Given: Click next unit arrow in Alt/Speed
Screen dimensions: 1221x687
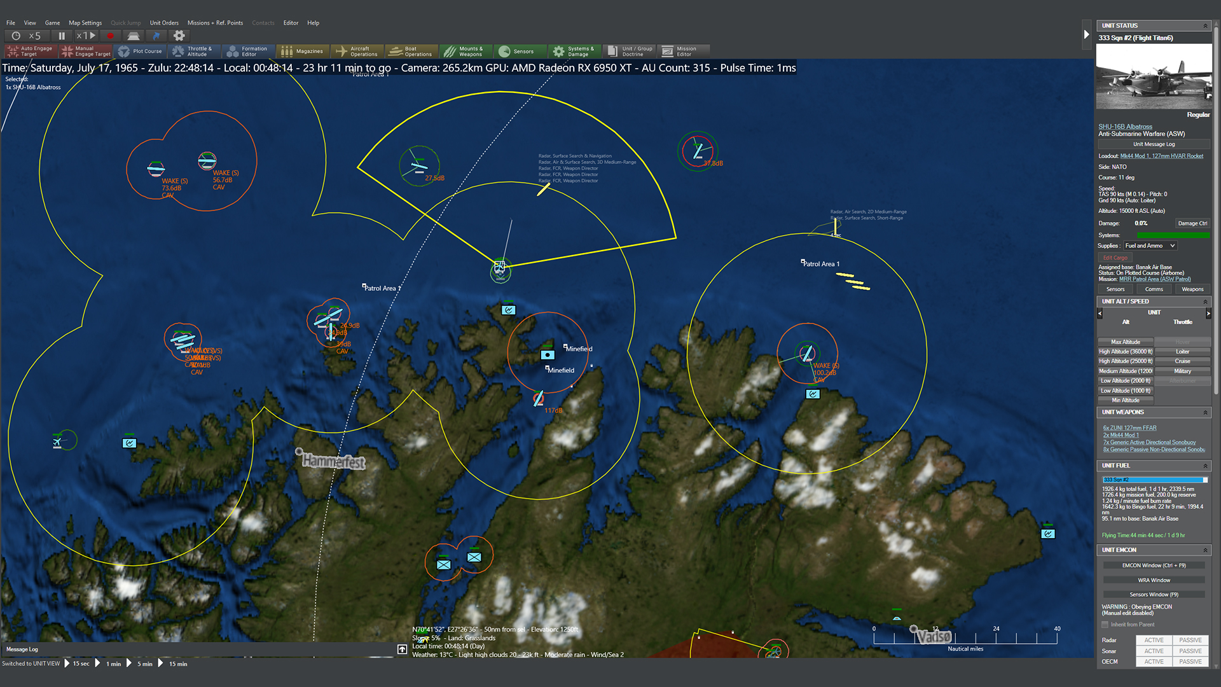Looking at the screenshot, I should point(1208,313).
